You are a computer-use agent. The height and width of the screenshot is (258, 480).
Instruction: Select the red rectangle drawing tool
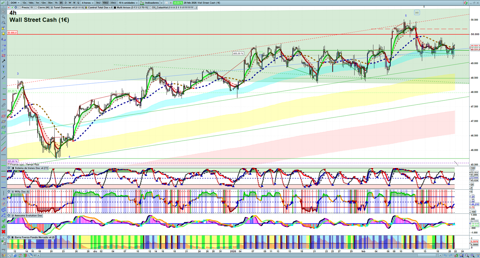(3, 55)
